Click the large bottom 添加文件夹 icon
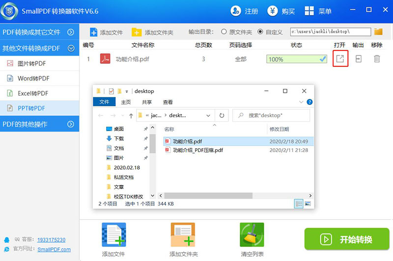393x261 pixels. click(183, 235)
